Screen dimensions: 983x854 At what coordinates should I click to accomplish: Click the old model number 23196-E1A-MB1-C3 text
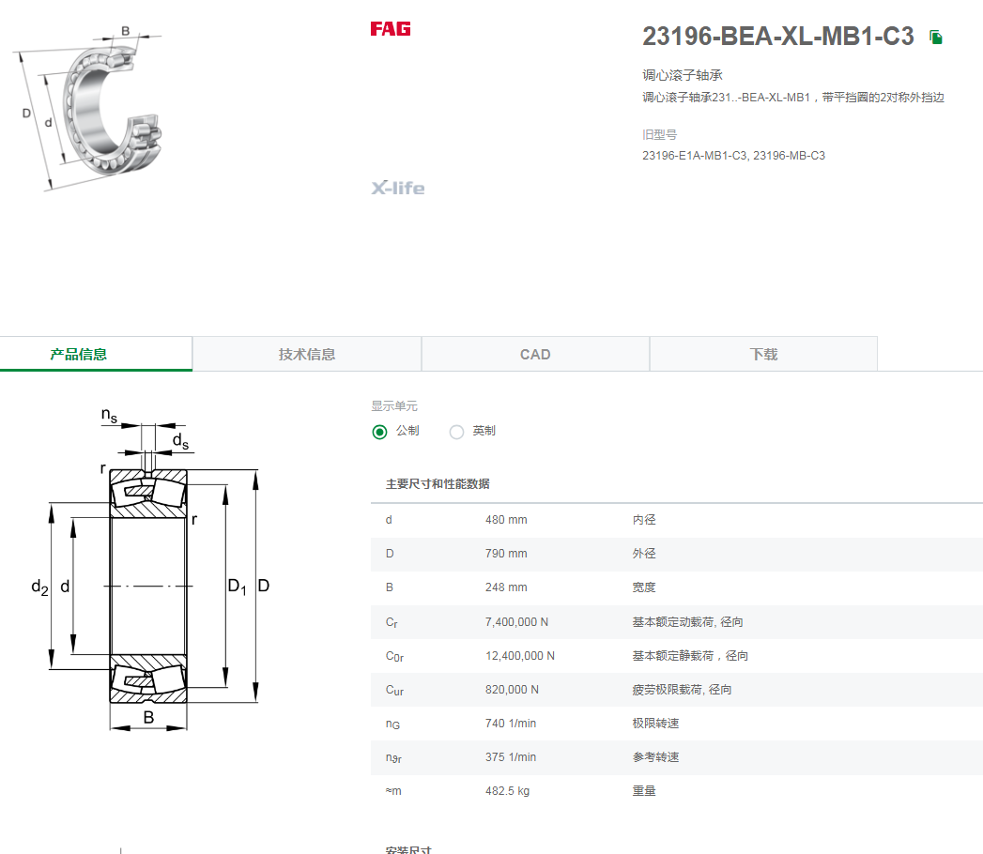(694, 156)
